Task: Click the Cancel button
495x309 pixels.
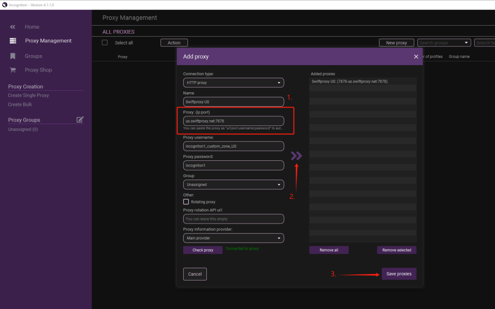Action: (195, 274)
